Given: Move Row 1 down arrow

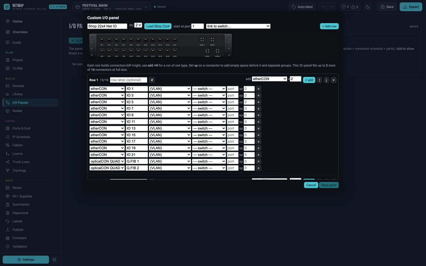Looking at the screenshot, I should [x=326, y=80].
